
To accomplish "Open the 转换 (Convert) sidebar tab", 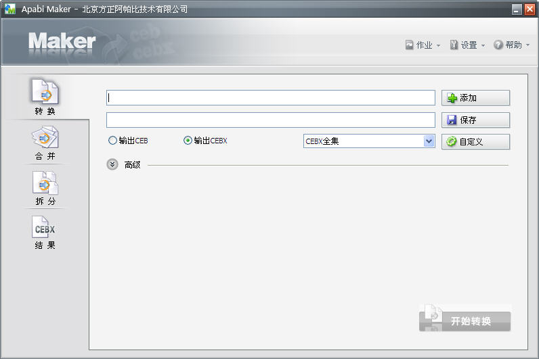I will click(x=45, y=97).
